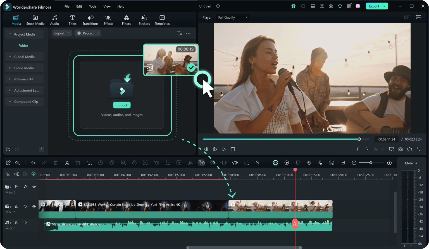Zoom in the timeline
Viewport: 429px width, 249px height.
point(390,163)
